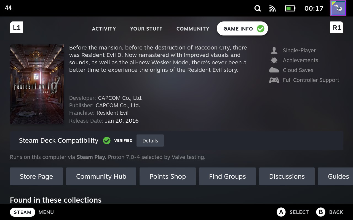Open the Store Page

click(x=36, y=176)
